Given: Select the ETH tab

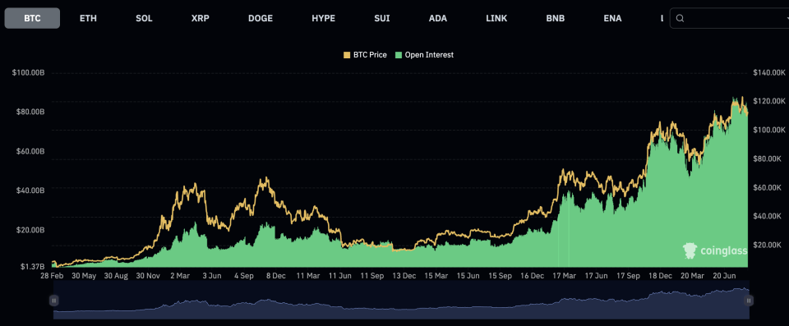Looking at the screenshot, I should coord(88,19).
